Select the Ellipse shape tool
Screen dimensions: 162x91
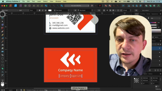click(x=3, y=62)
